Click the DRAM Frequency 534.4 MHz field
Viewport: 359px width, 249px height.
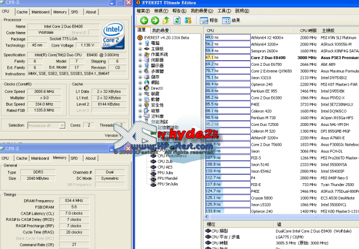click(x=74, y=201)
